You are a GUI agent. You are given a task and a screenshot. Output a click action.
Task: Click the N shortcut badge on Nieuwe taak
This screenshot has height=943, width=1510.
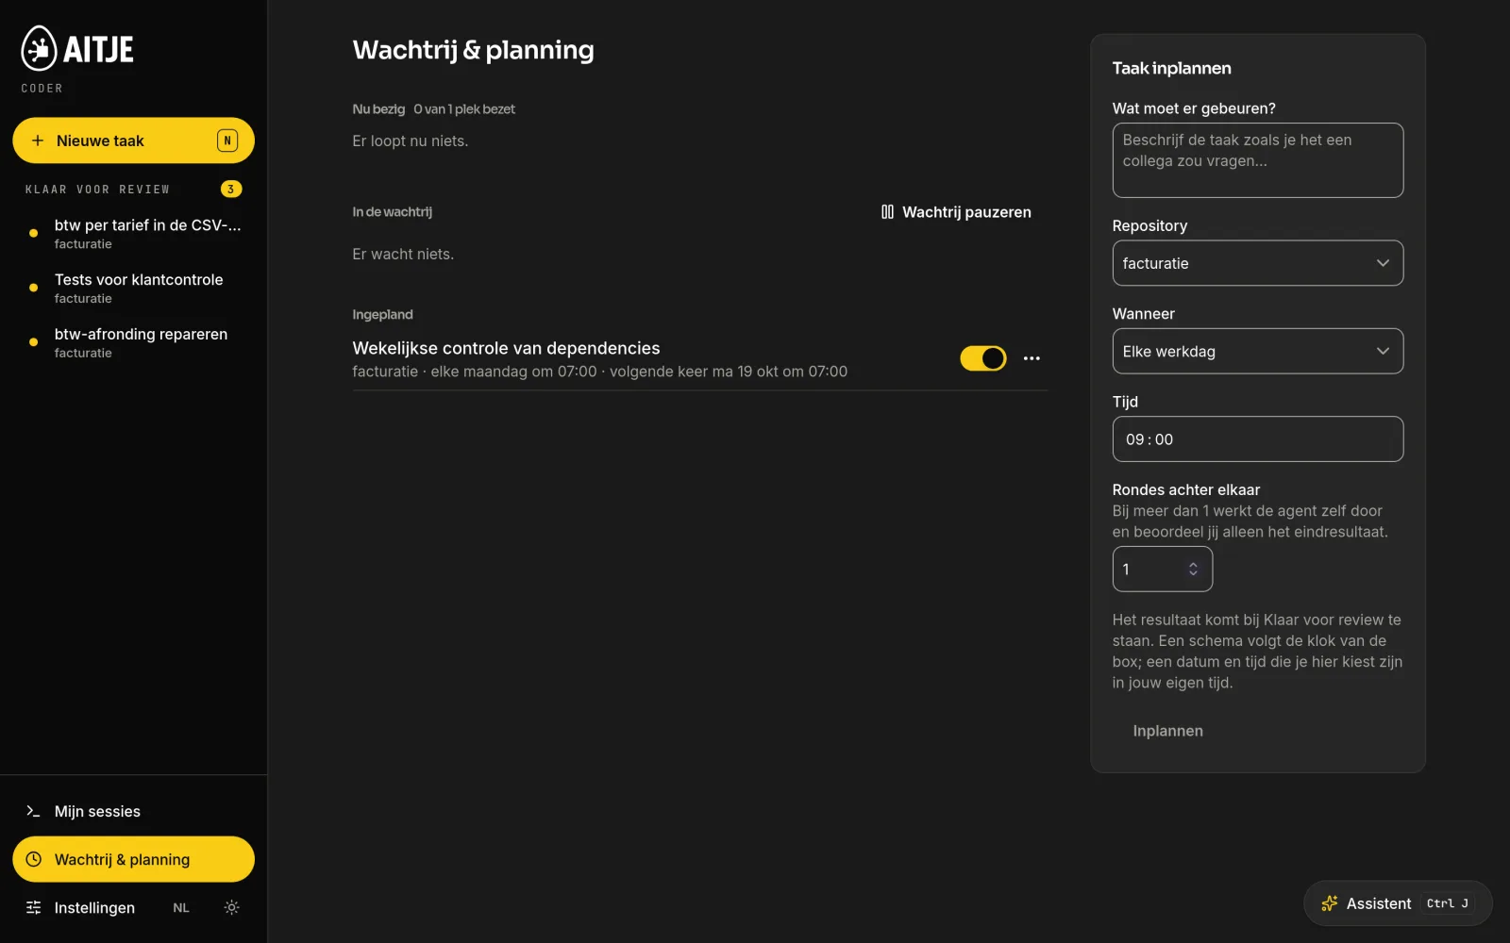(227, 141)
